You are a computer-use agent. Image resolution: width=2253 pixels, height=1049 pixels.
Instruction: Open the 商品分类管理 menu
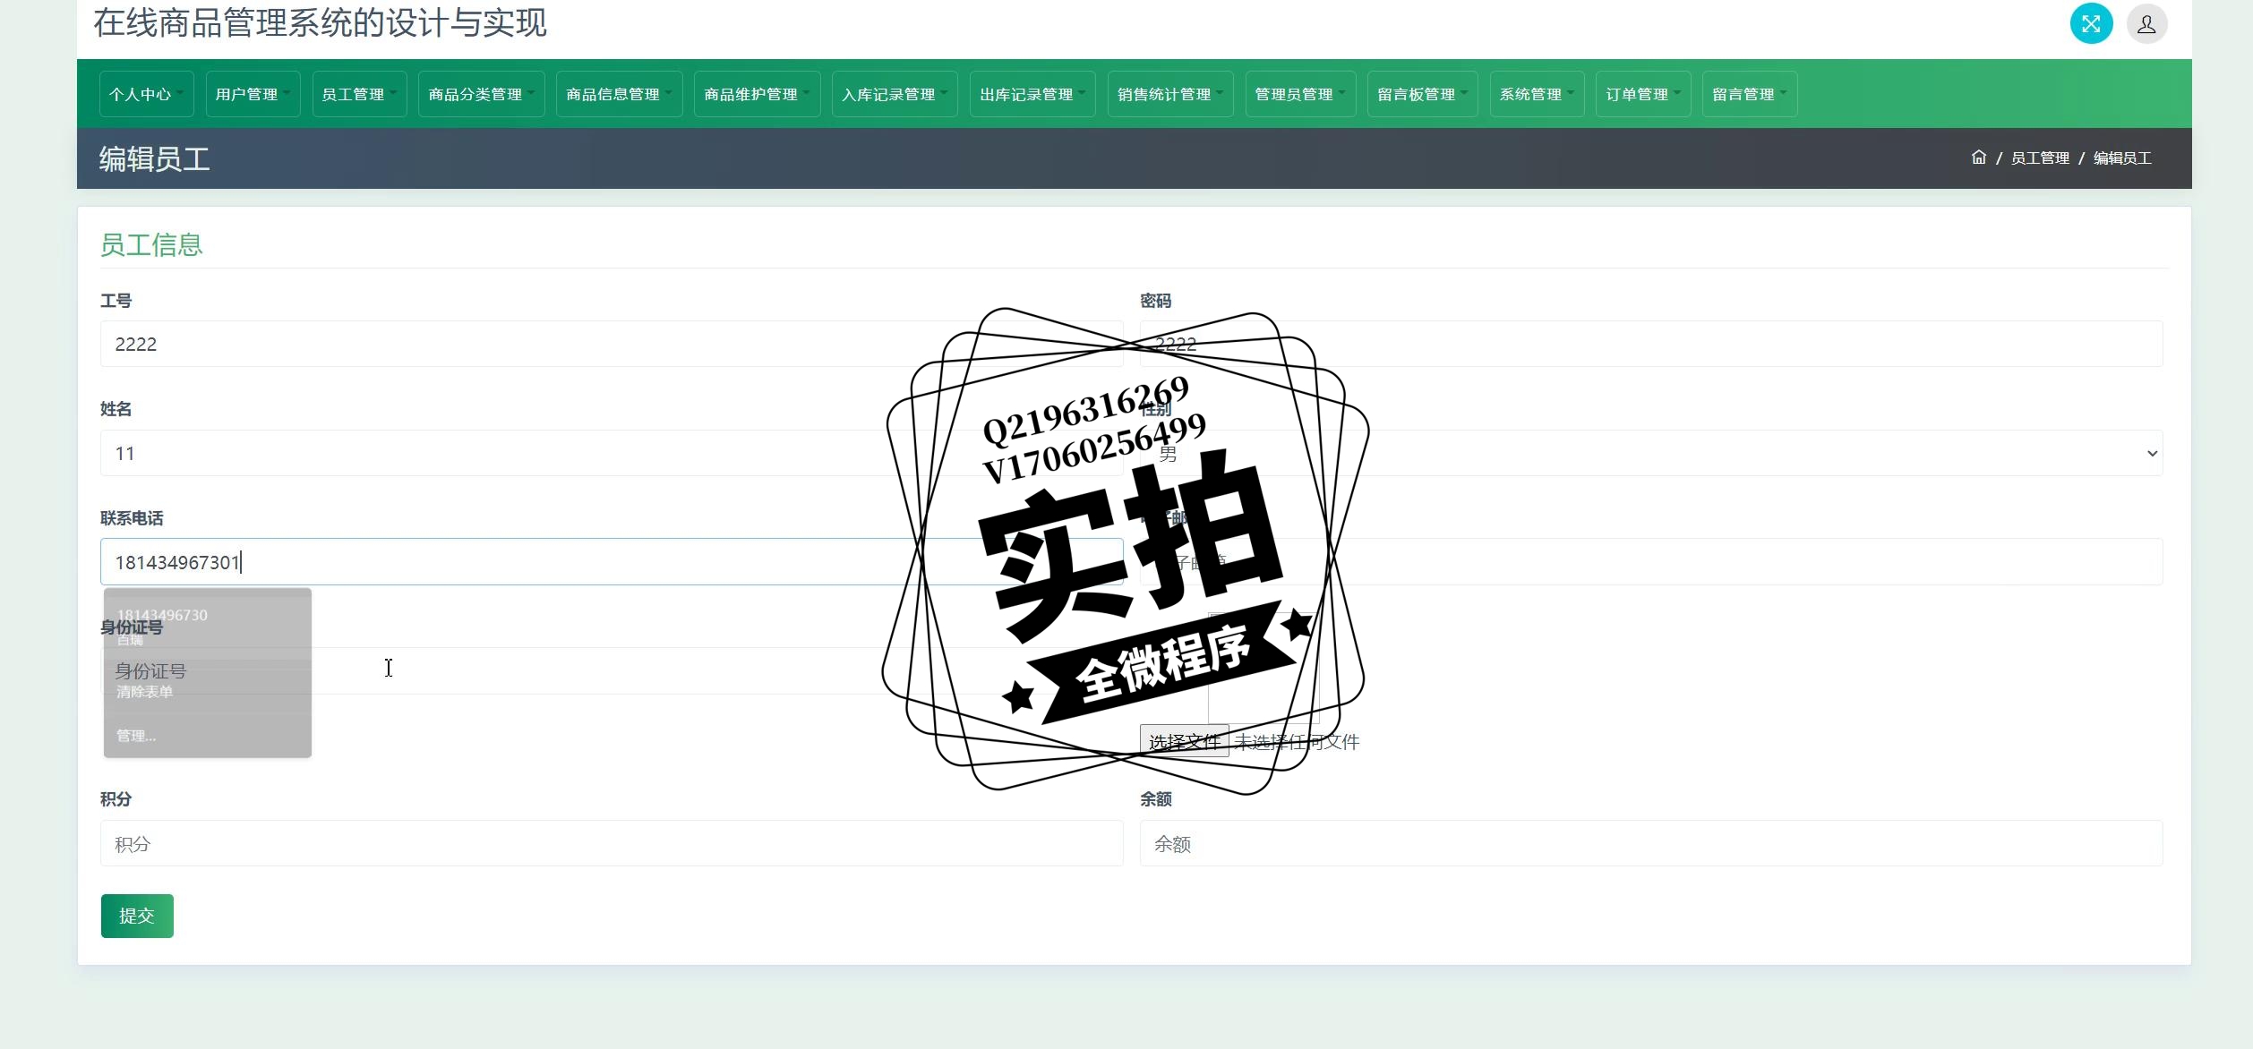click(x=481, y=94)
